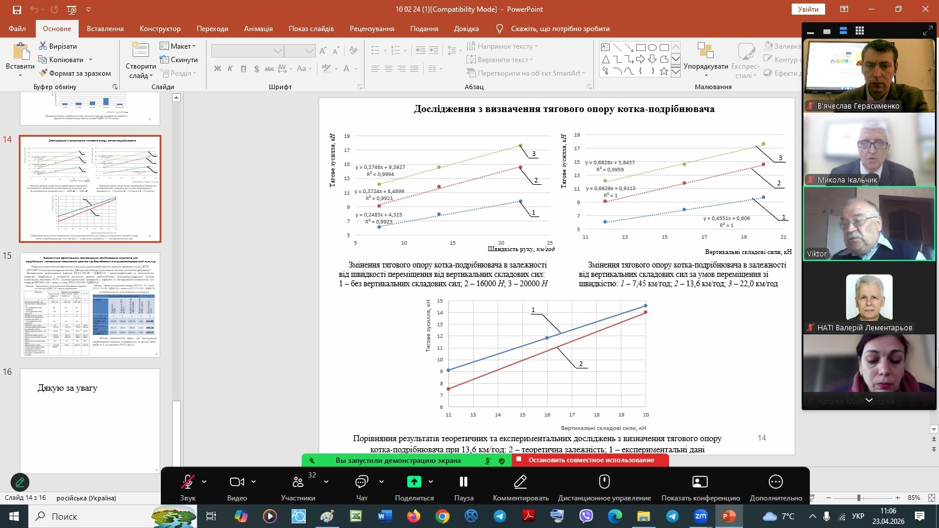
Task: Unmute the microphone with Звук button
Action: coord(188,482)
